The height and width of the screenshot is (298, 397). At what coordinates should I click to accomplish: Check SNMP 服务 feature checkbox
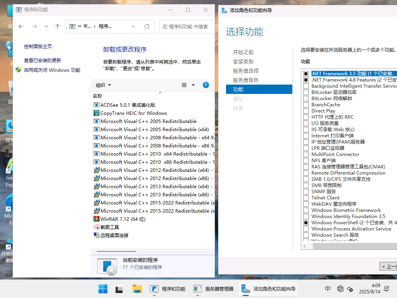click(x=306, y=192)
